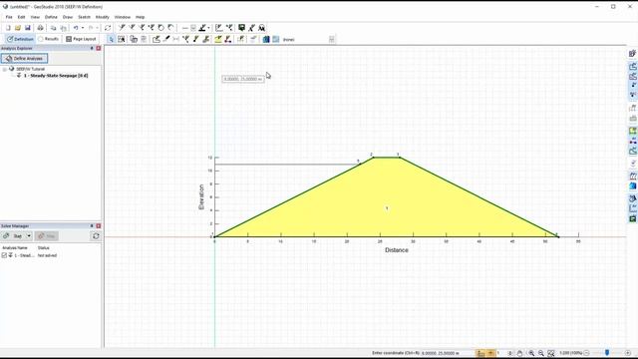Click the Zoom Out magnifier in status bar
The width and height of the screenshot is (638, 359).
541,353
